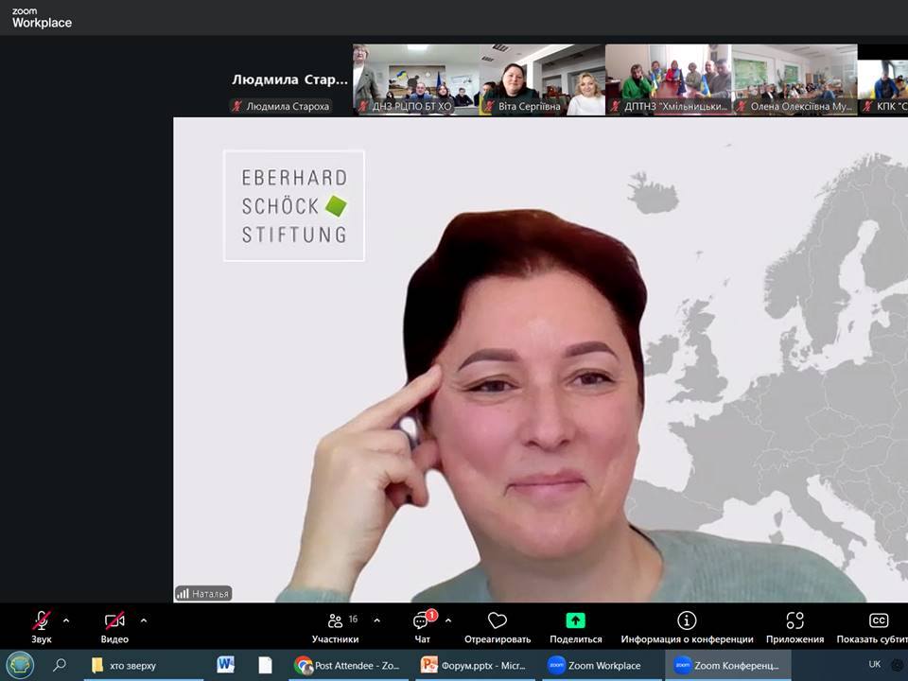Open the Word icon in the taskbar
Viewport: 908px width, 681px height.
[x=225, y=665]
